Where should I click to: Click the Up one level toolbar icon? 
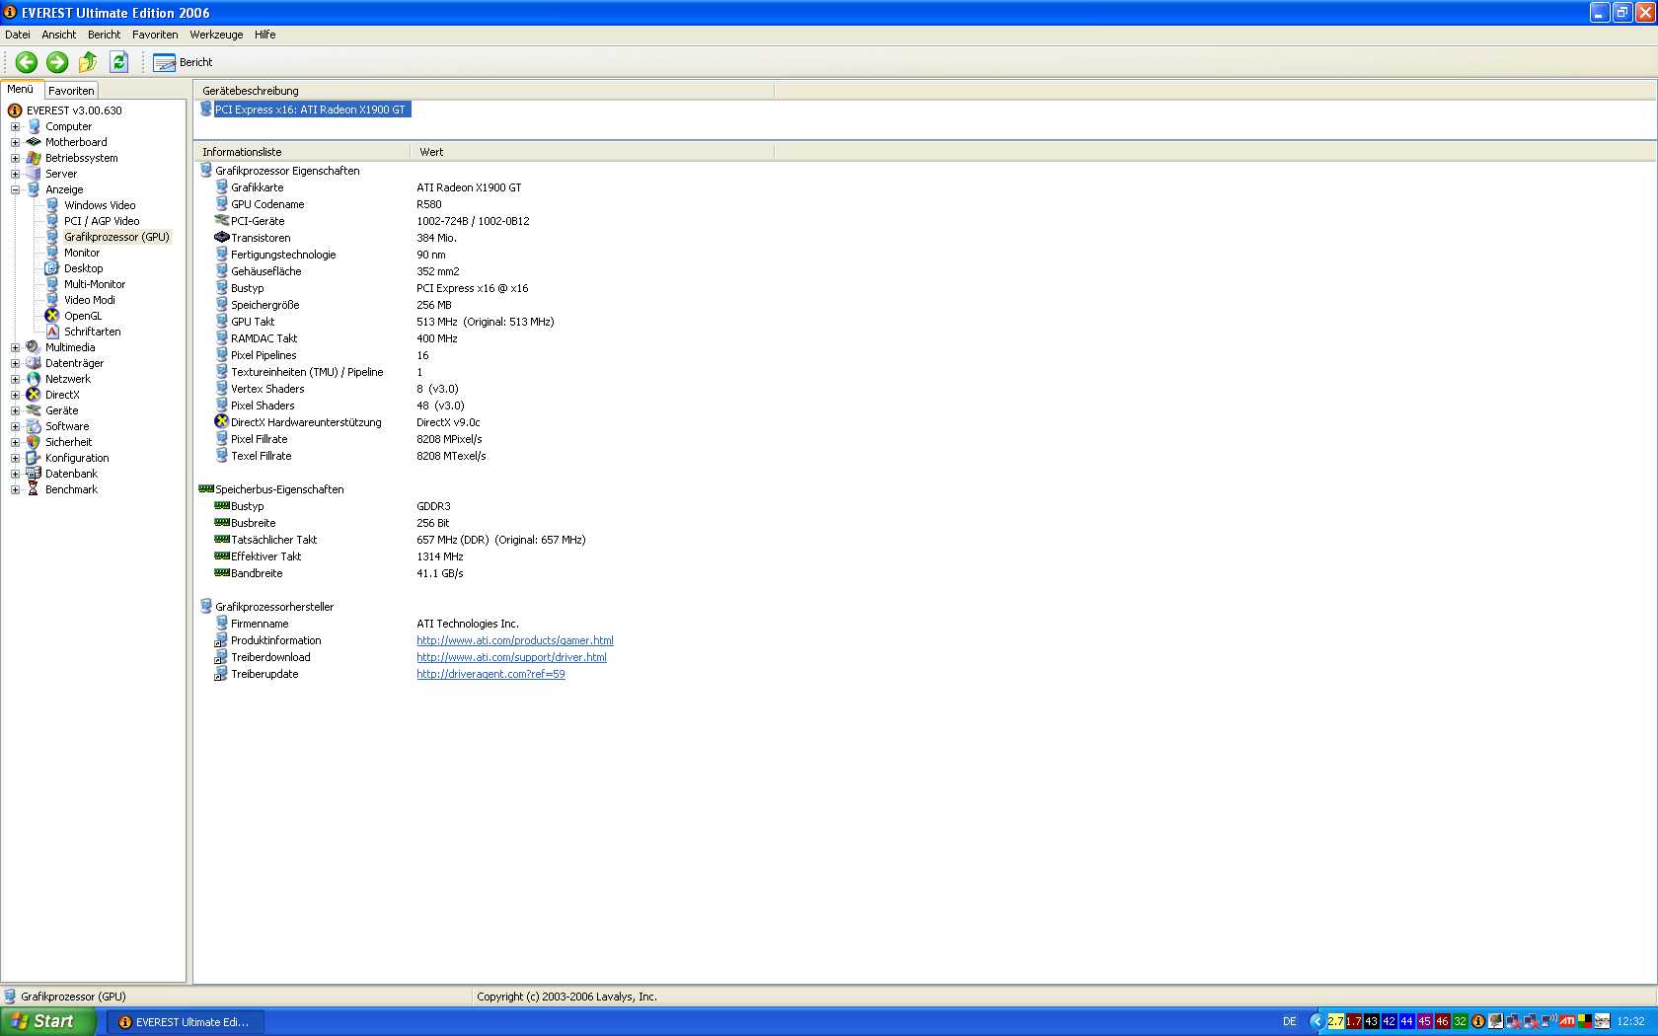(88, 62)
